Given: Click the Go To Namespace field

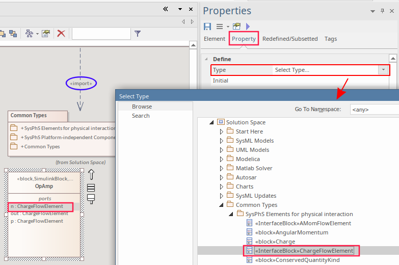Looking at the screenshot, I should 374,109.
